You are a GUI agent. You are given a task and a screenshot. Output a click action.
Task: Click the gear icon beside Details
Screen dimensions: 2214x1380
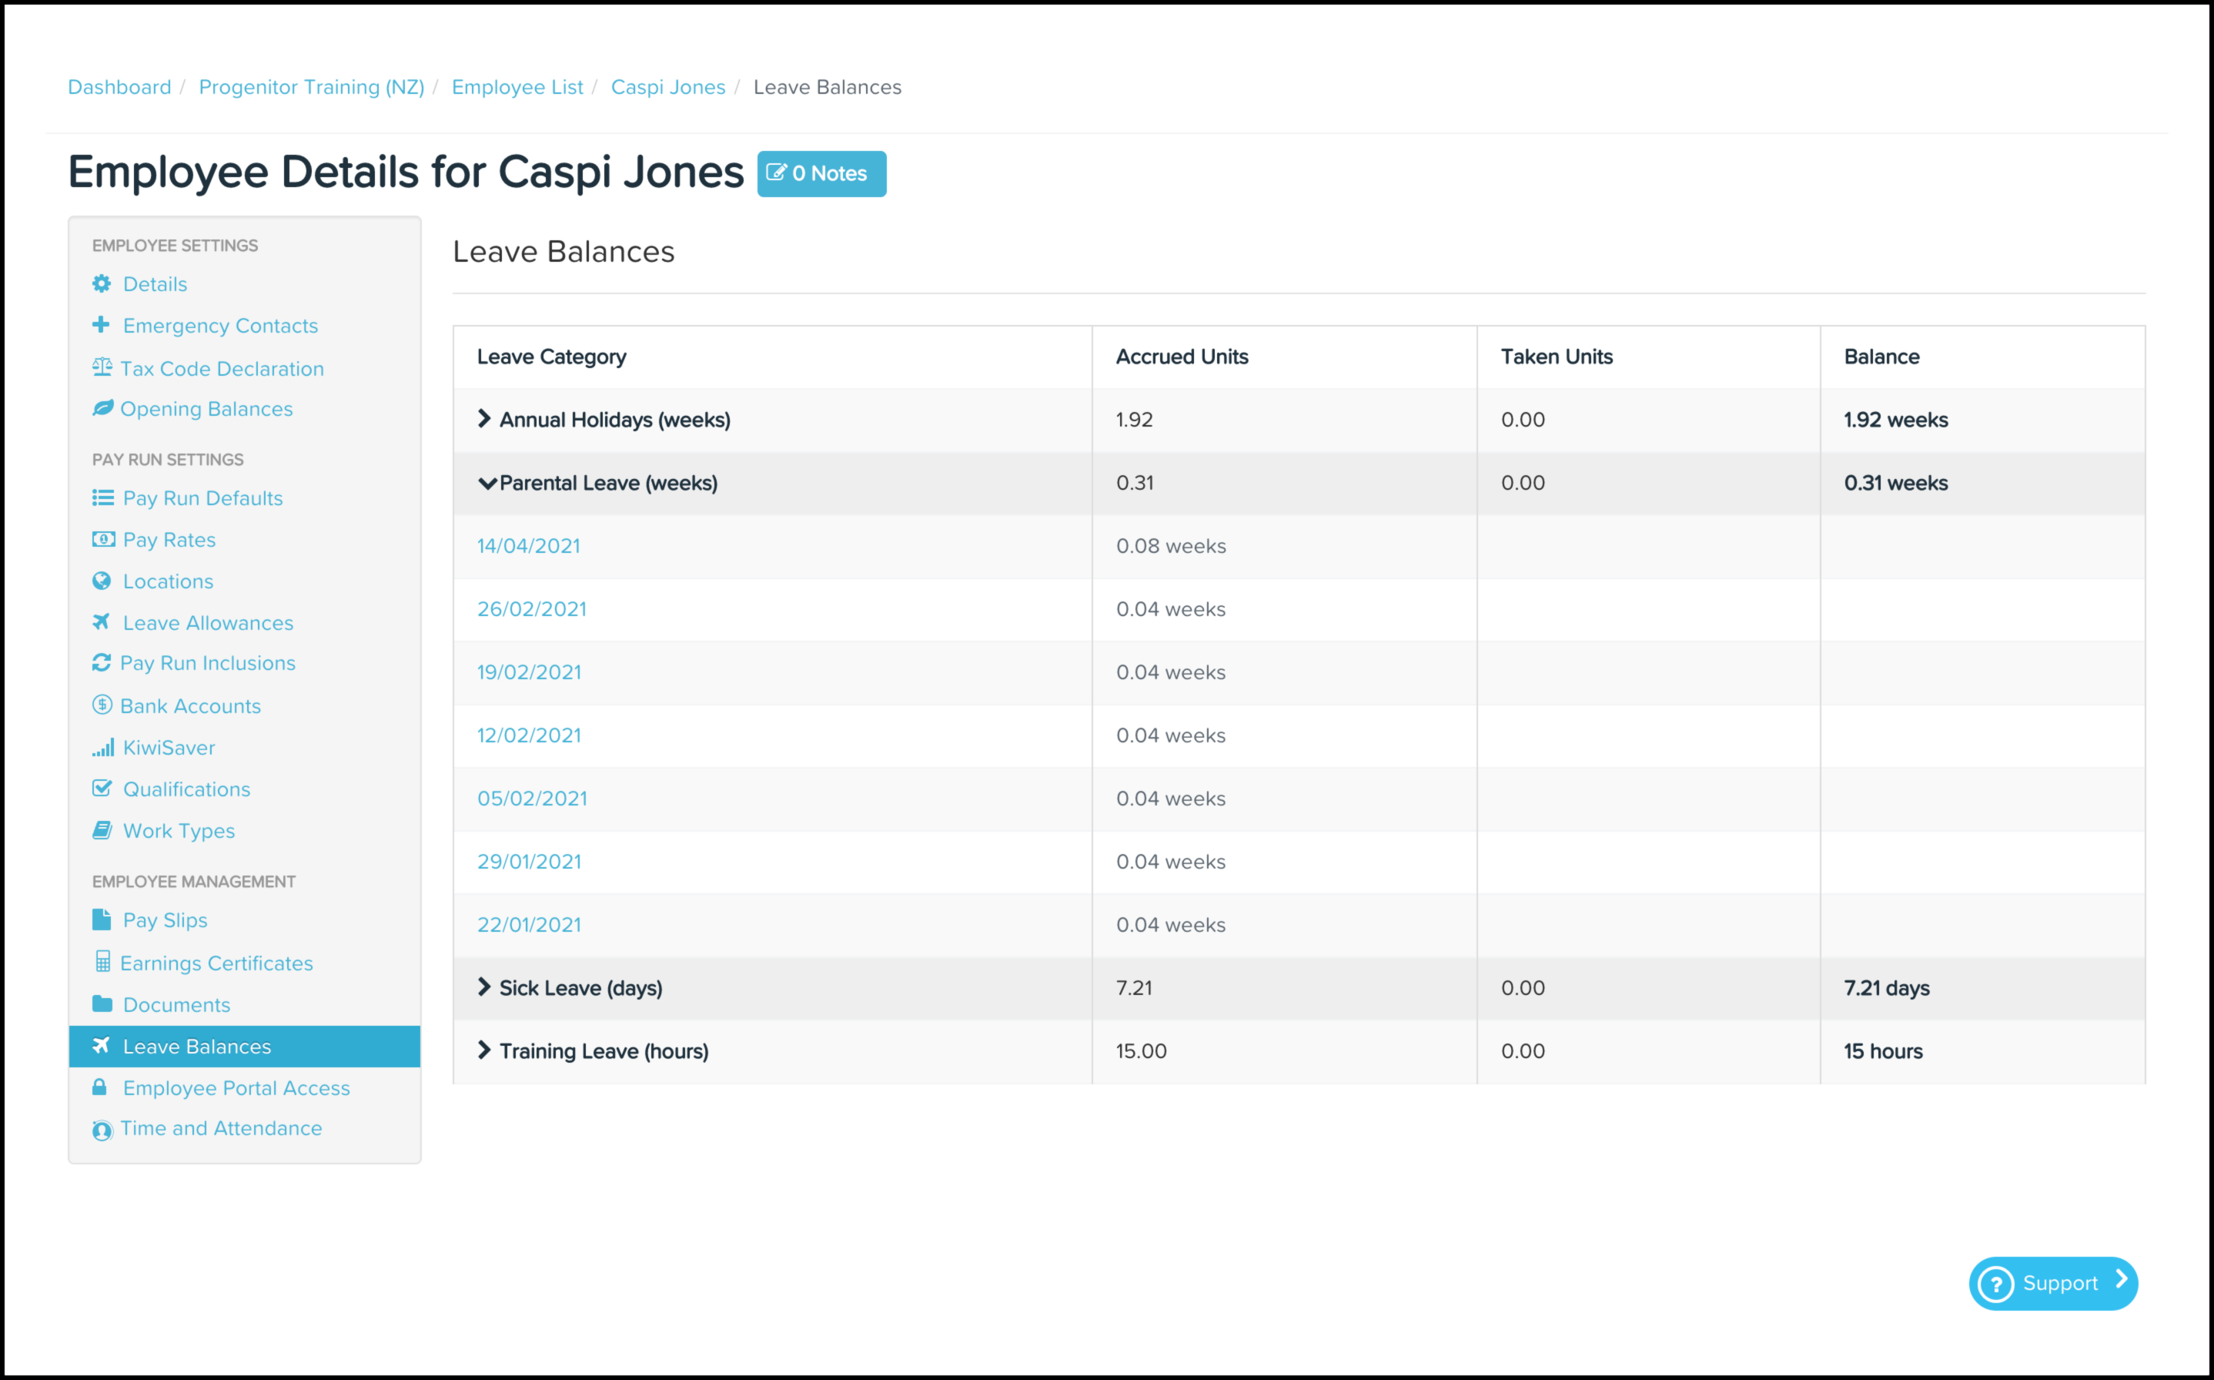(102, 284)
